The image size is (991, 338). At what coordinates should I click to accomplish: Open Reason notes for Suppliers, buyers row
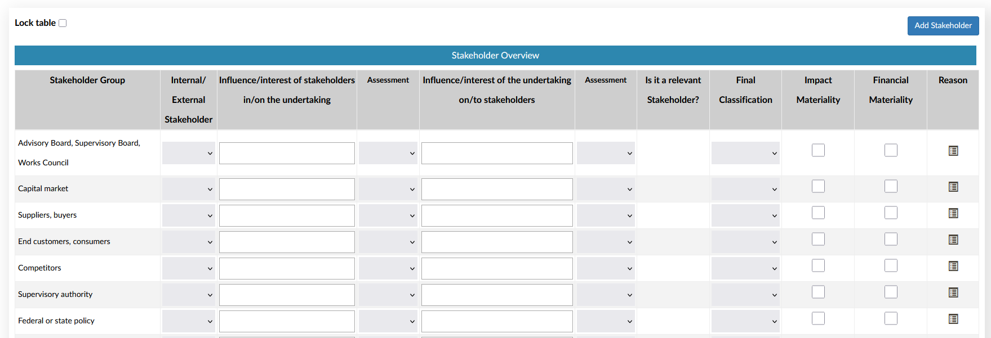click(953, 213)
